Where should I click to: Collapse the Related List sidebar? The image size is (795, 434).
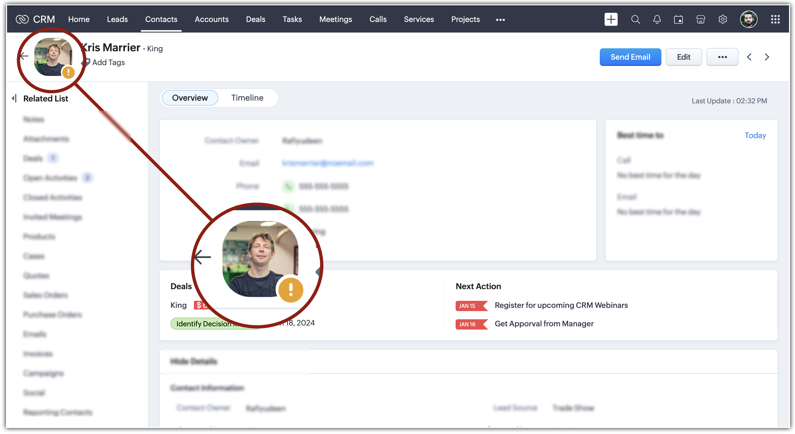pos(14,98)
